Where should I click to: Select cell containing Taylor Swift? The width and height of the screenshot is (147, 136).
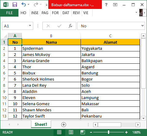[51, 116]
